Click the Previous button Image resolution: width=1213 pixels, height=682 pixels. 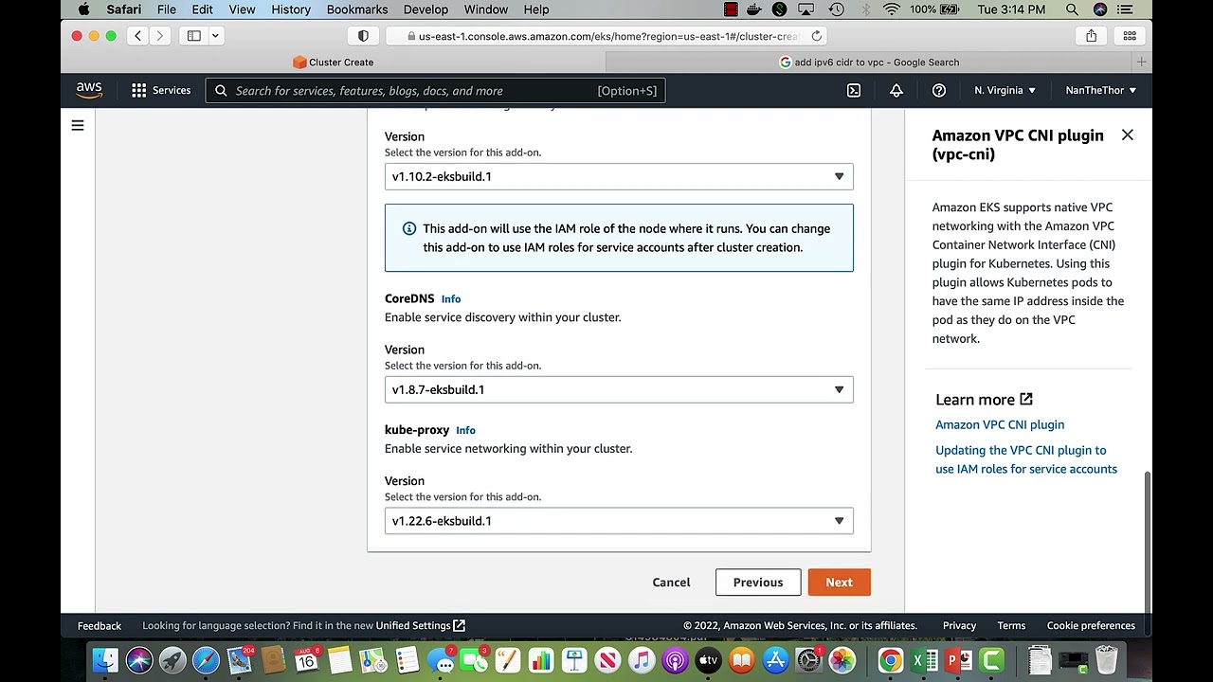pos(758,583)
